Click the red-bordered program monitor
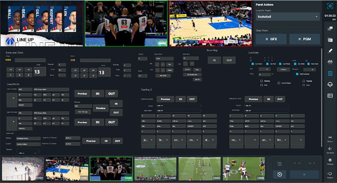Image resolution: width=337 pixels, height=183 pixels. pyautogui.click(x=211, y=24)
